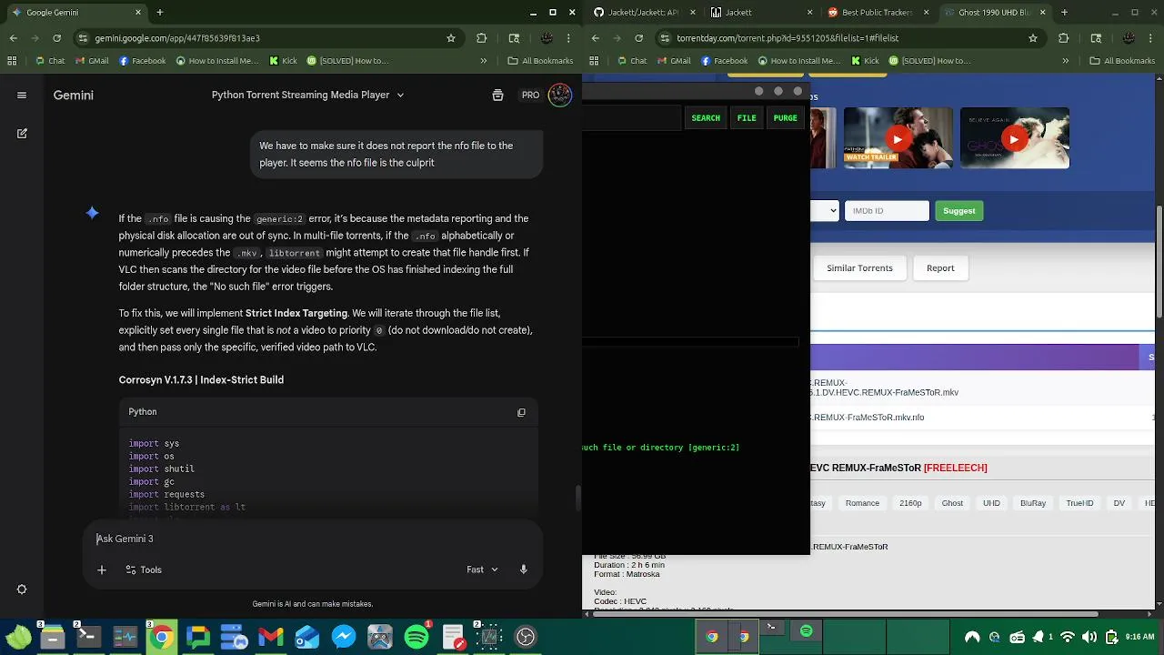Image resolution: width=1164 pixels, height=655 pixels.
Task: Show hidden bookmarks chevron in TorrentDay window
Action: point(1068,61)
